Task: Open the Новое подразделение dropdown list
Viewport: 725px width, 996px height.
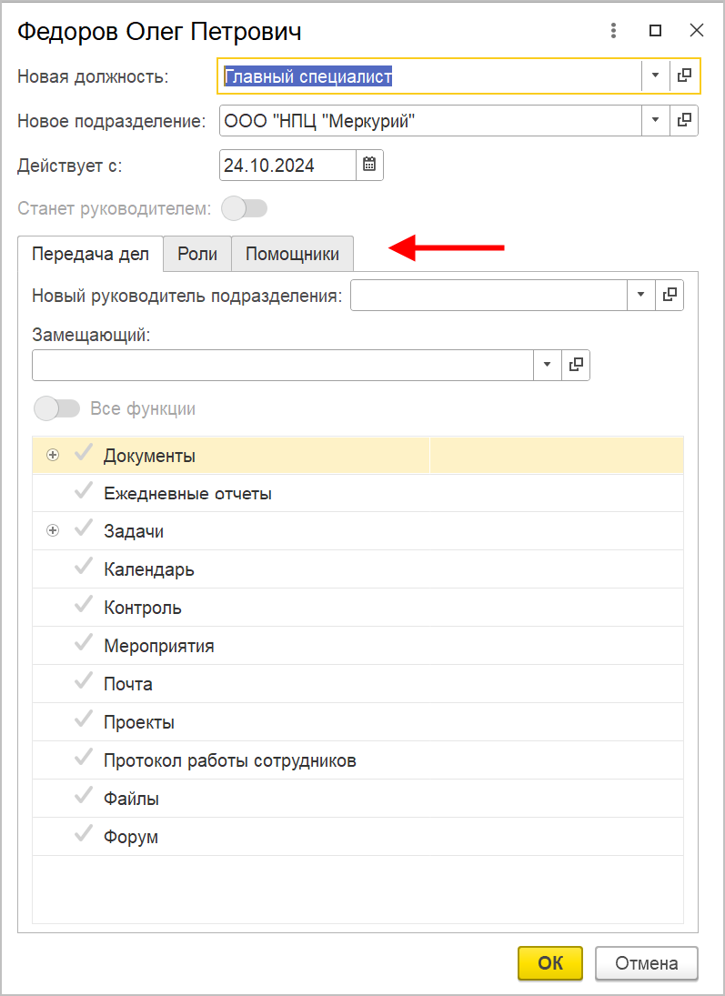Action: [655, 120]
